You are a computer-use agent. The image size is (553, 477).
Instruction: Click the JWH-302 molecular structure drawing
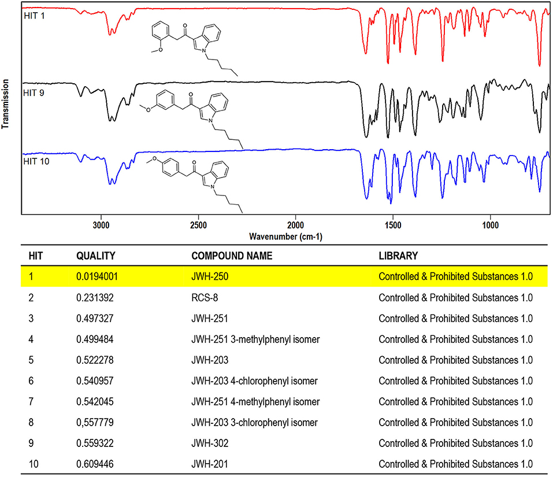click(191, 119)
